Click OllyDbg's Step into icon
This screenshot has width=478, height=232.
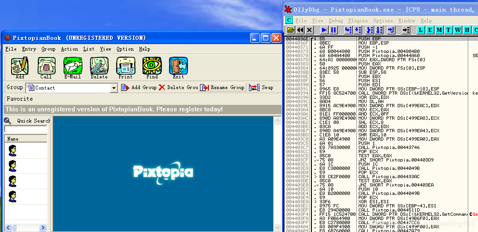point(348,30)
